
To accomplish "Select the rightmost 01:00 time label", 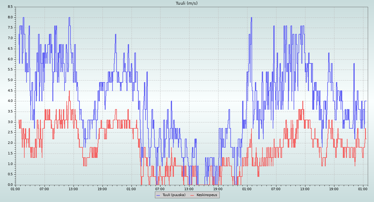I will (x=363, y=189).
